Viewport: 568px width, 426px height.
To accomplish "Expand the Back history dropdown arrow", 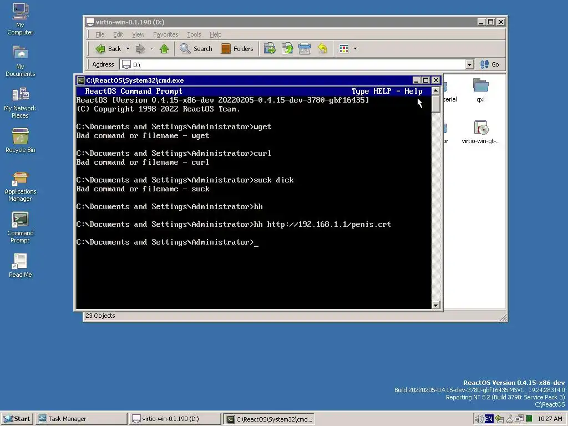I will (128, 49).
